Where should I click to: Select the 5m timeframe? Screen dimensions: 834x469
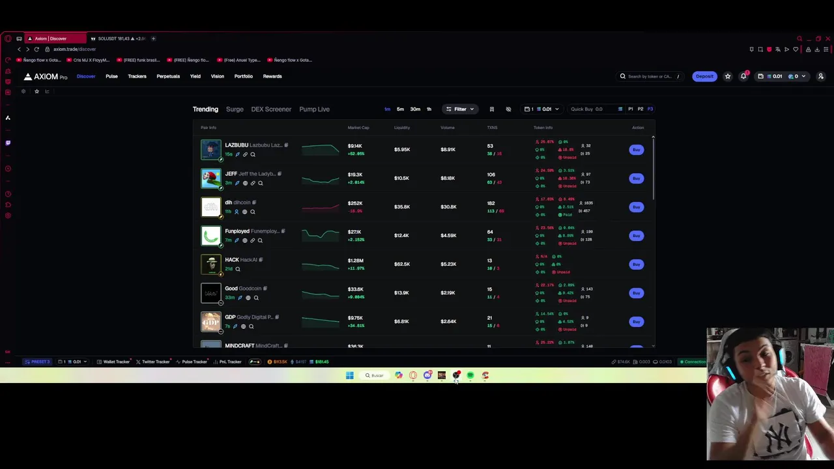coord(400,109)
